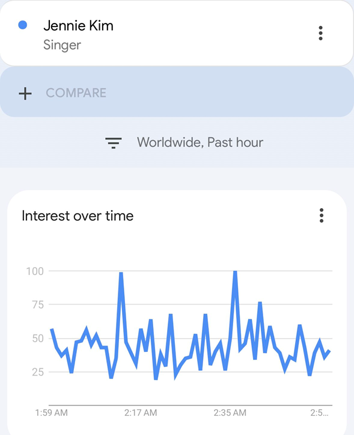
Task: Click the 75 value on the y-axis
Action: point(38,304)
